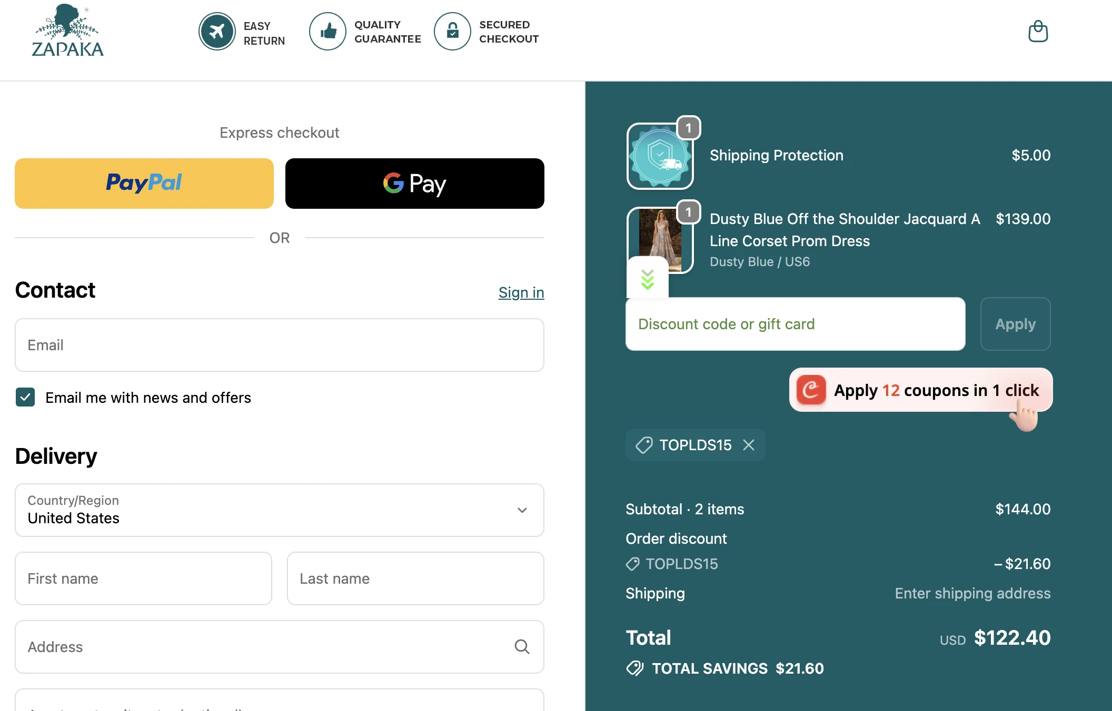The width and height of the screenshot is (1112, 711).
Task: Click the Secured Checkout lock icon
Action: [452, 32]
